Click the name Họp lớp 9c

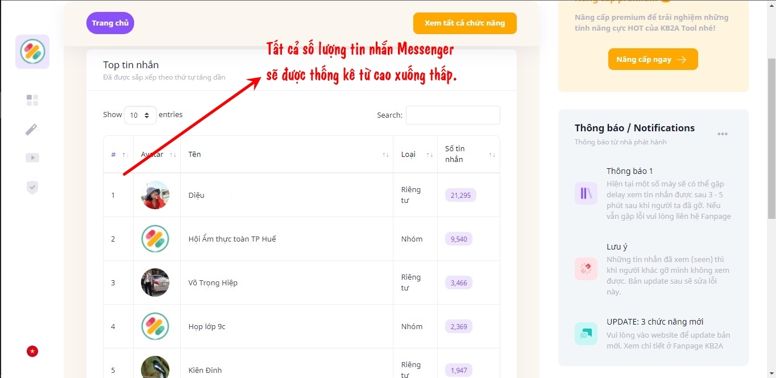click(x=207, y=326)
